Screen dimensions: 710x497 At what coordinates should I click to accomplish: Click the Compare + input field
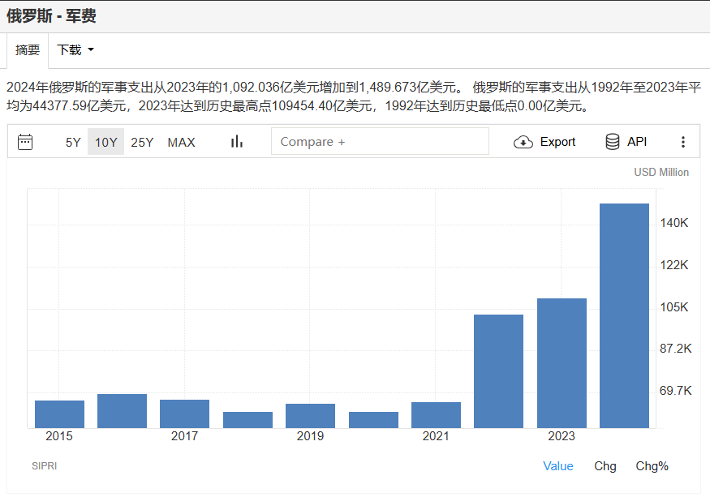(x=380, y=142)
